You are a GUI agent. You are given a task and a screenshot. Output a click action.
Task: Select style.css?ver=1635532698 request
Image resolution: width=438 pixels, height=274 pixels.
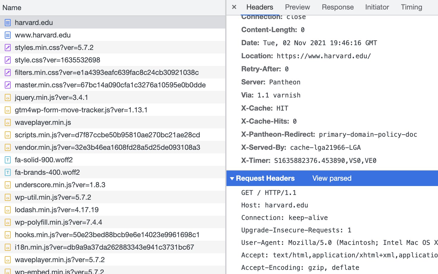pyautogui.click(x=113, y=60)
